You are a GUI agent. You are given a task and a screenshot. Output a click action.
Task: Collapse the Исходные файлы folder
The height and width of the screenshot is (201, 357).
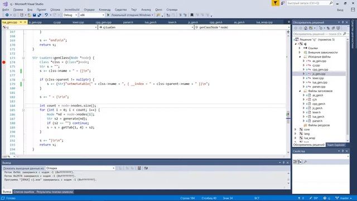(300, 57)
